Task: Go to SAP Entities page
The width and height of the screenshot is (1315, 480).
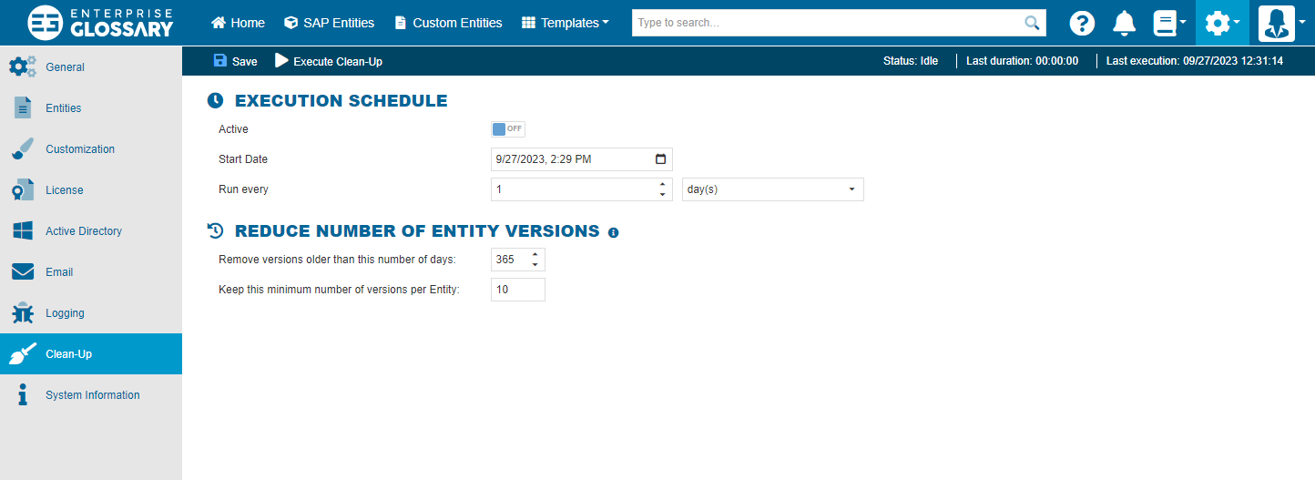Action: click(x=329, y=23)
